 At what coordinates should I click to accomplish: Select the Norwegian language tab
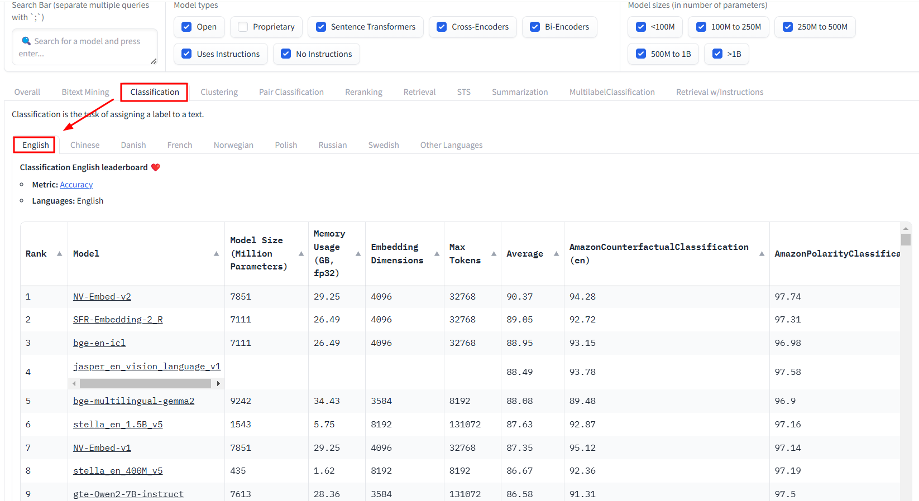tap(233, 145)
